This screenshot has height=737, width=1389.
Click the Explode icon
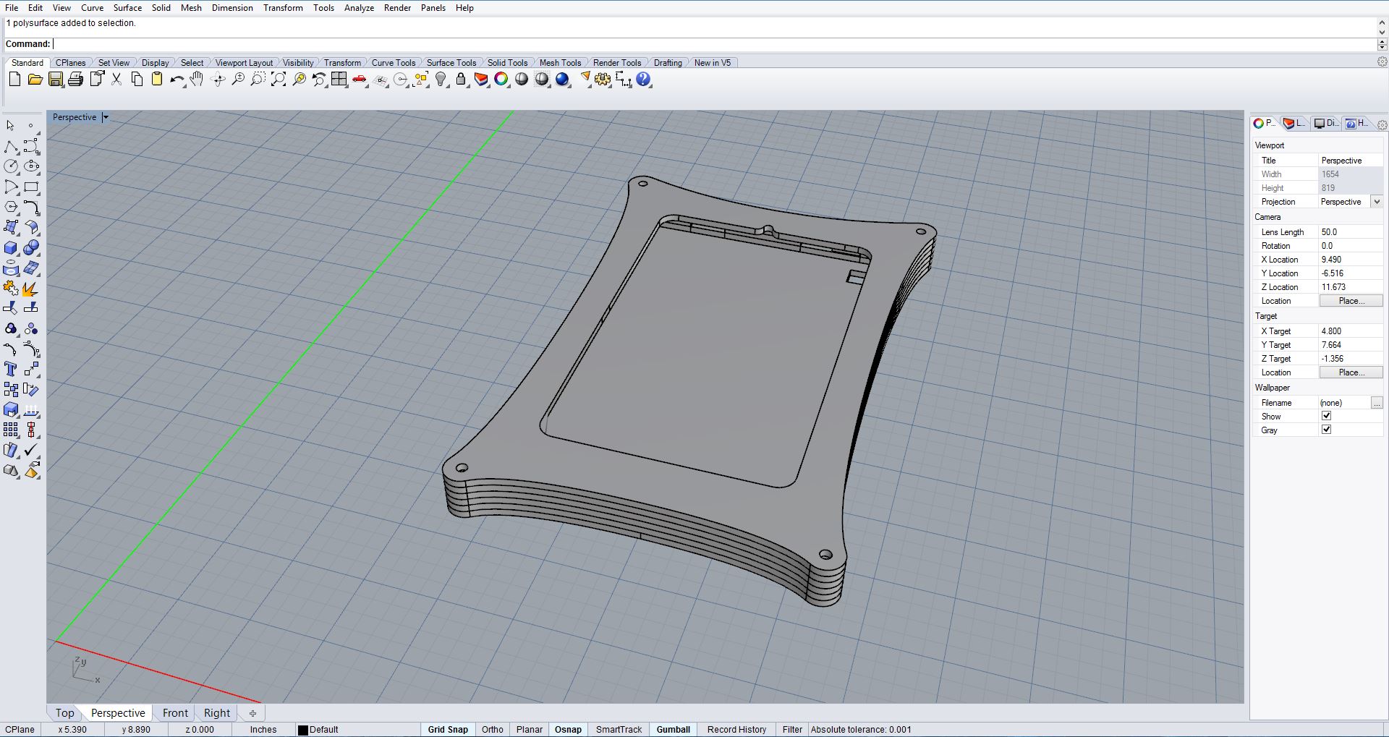click(x=31, y=289)
